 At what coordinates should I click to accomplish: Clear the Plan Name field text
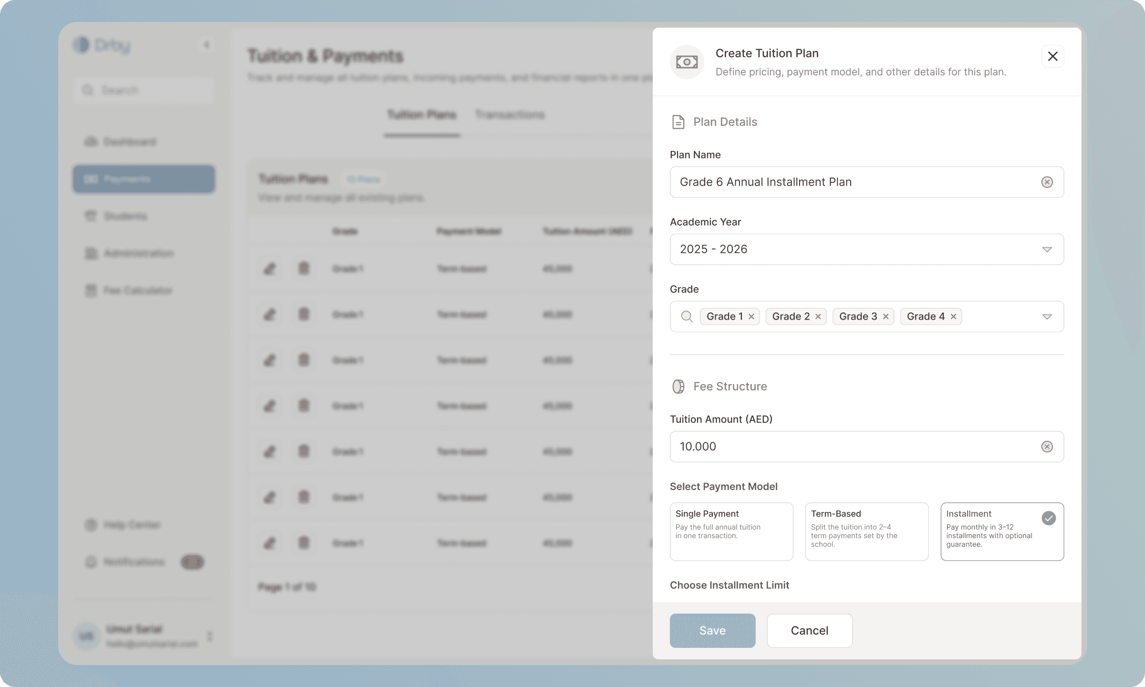point(1047,182)
